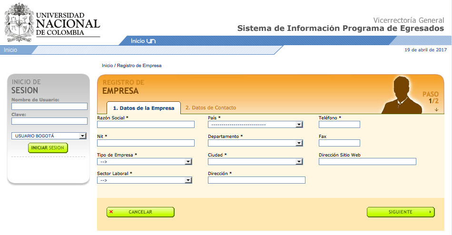Open the Inicio UN header link
This screenshot has width=452, height=235.
(x=143, y=41)
